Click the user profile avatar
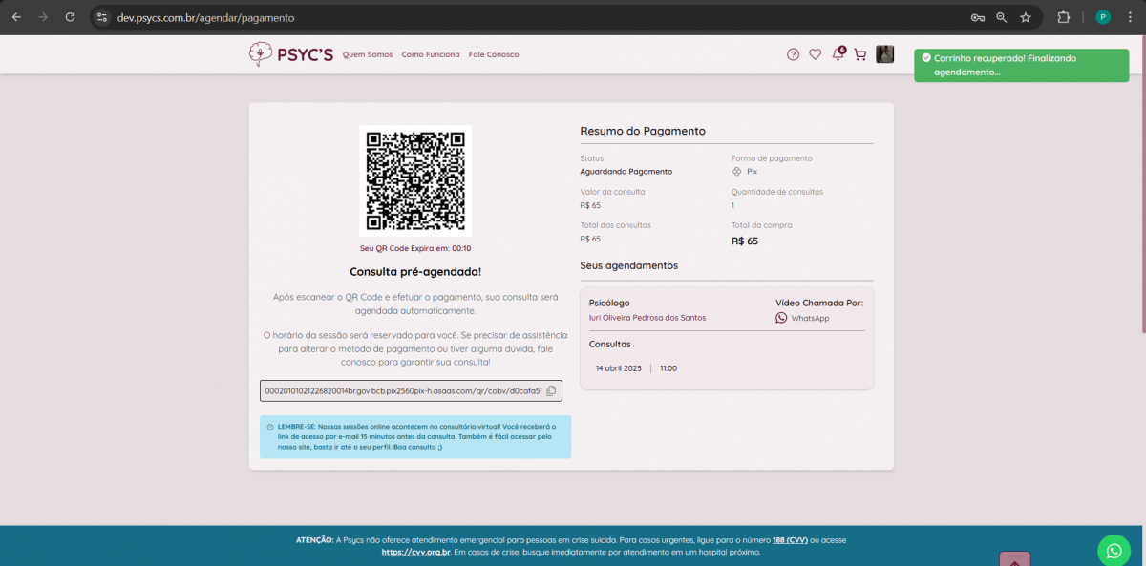The image size is (1146, 566). coord(885,54)
